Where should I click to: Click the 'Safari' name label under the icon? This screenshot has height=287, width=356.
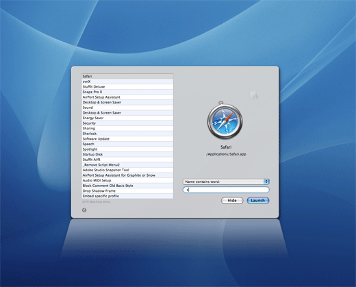[x=226, y=147]
